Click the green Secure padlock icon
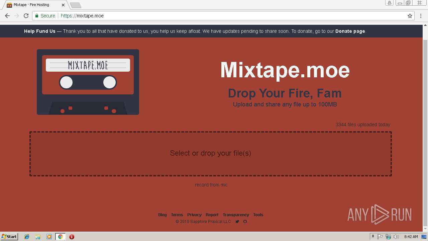Image resolution: width=428 pixels, height=241 pixels. pyautogui.click(x=37, y=16)
